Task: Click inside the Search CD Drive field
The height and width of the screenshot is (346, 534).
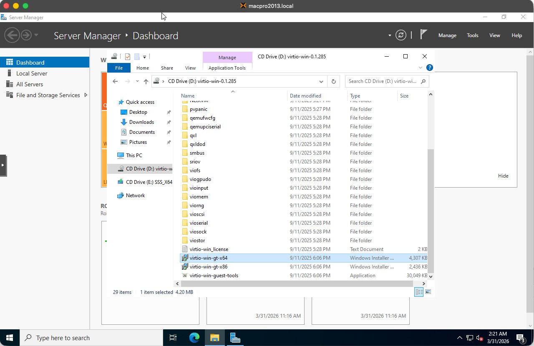Action: [x=384, y=81]
